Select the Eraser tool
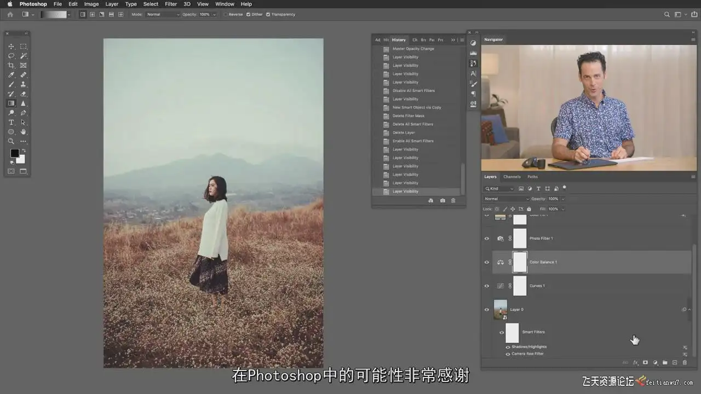 [x=24, y=94]
